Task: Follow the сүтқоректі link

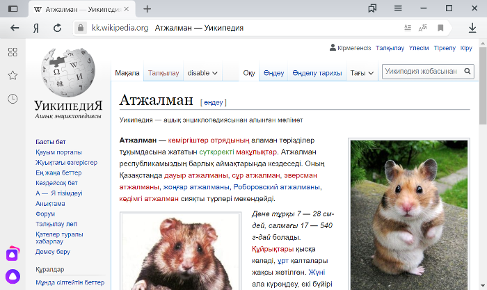Action: (216, 152)
